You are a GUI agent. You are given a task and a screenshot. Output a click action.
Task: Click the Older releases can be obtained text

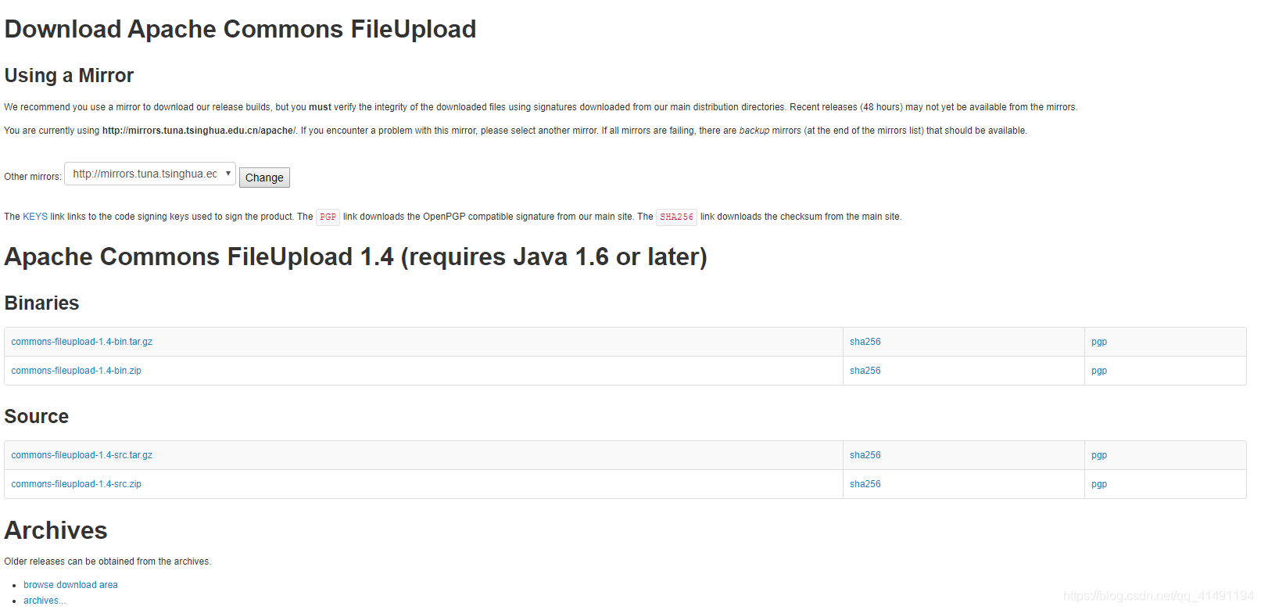click(x=107, y=562)
